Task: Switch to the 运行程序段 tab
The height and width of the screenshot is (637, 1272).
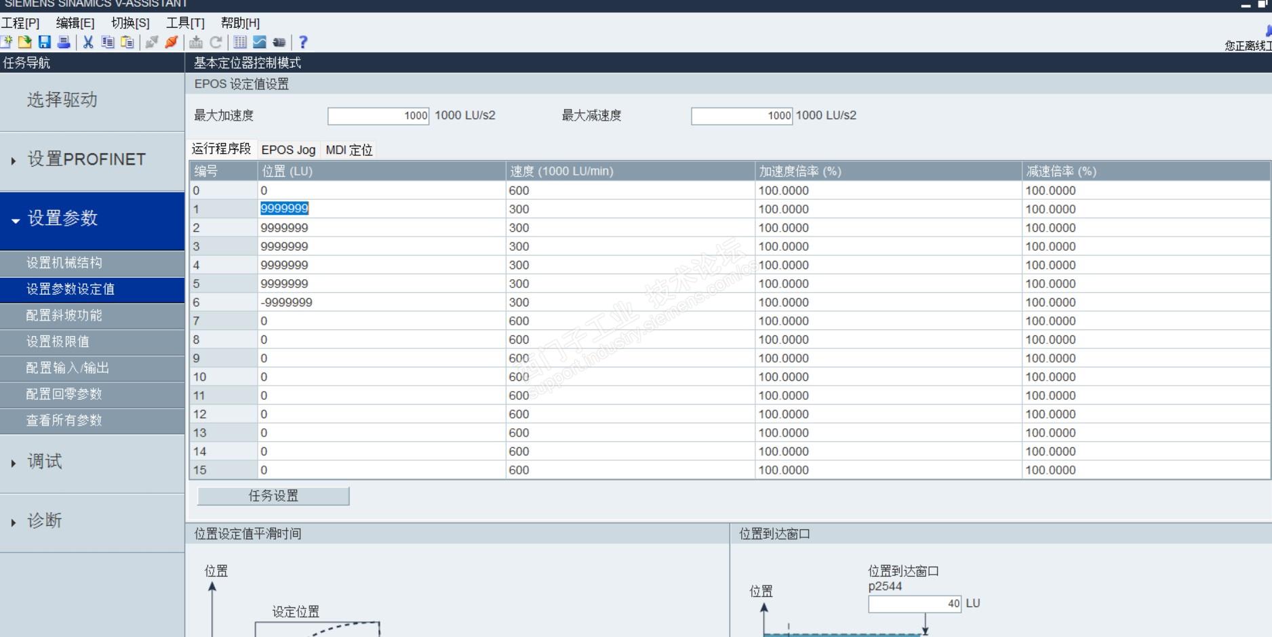Action: click(221, 148)
